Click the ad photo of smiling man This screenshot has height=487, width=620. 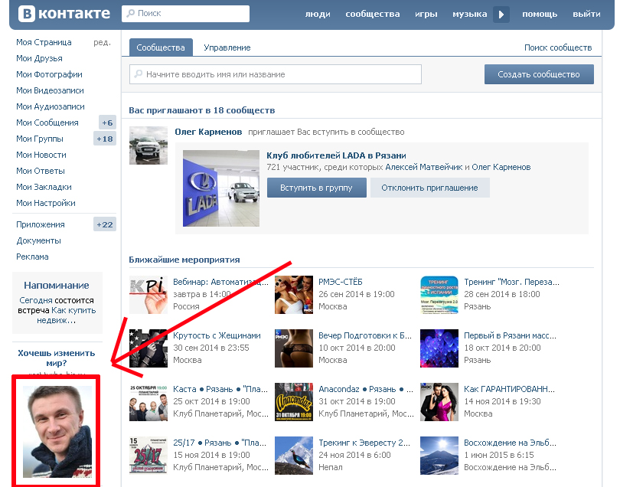pos(57,432)
